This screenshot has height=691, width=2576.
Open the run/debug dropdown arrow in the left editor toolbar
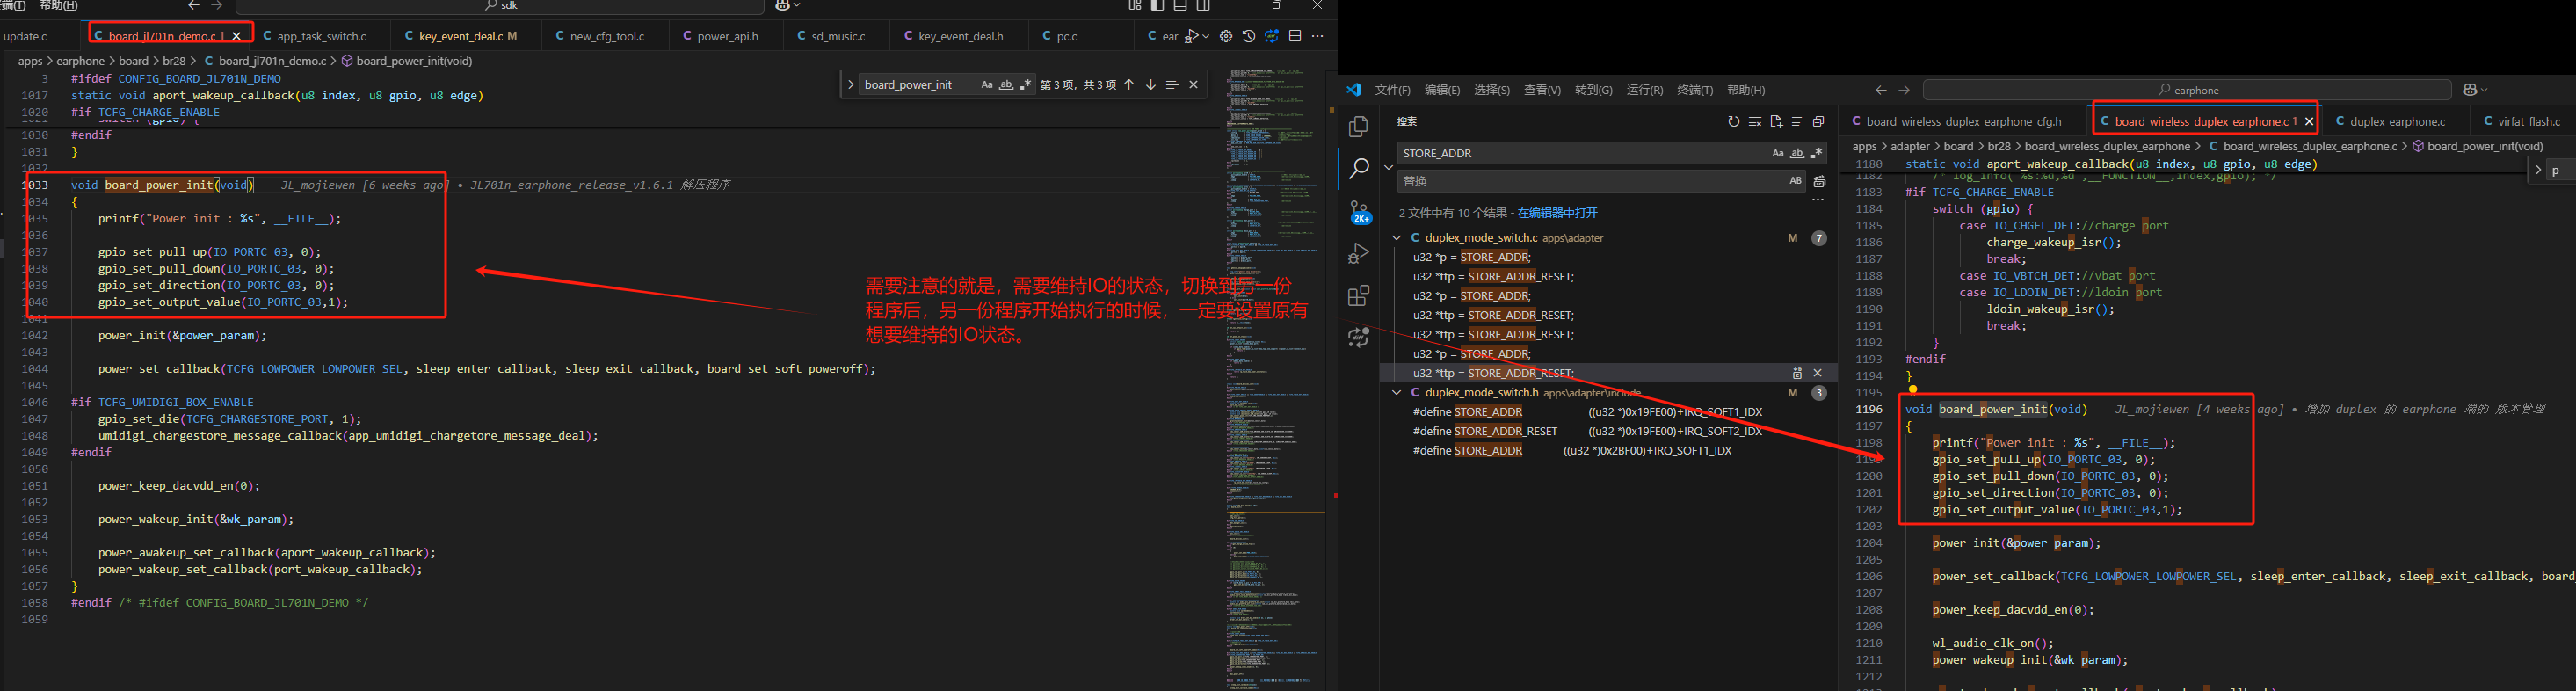click(x=1206, y=36)
